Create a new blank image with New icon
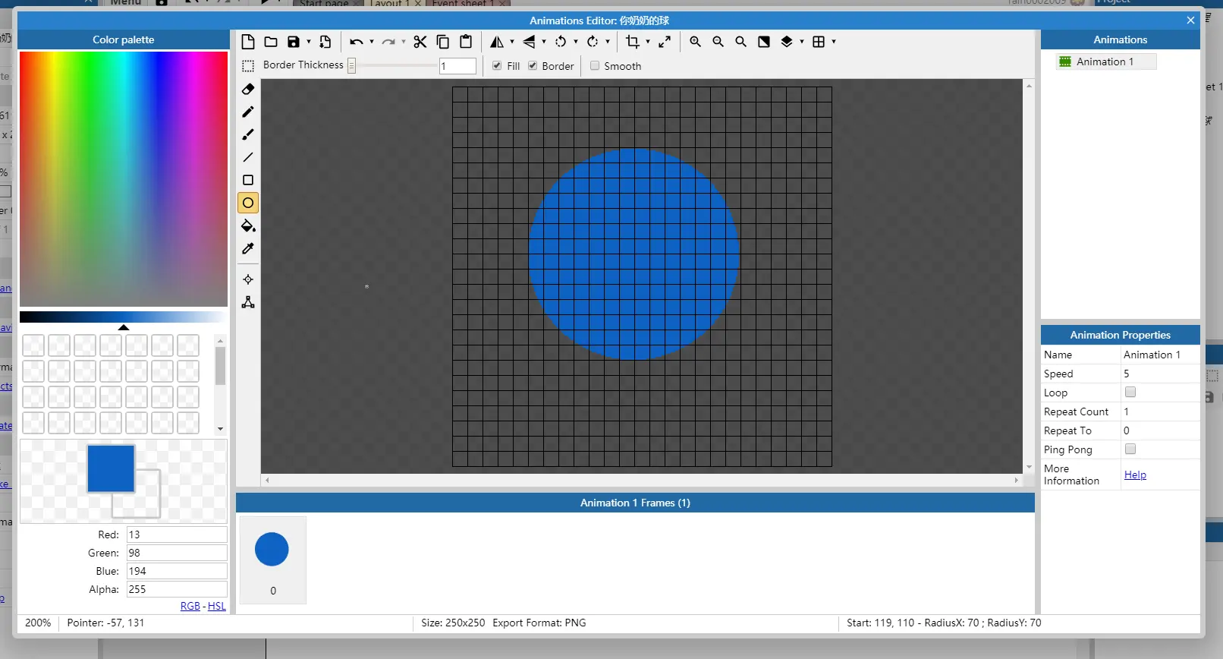1223x659 pixels. [x=248, y=42]
